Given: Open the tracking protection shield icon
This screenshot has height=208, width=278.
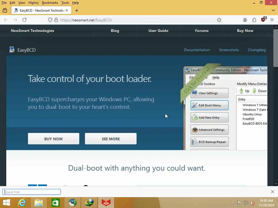Looking at the screenshot, I should (x=50, y=20).
